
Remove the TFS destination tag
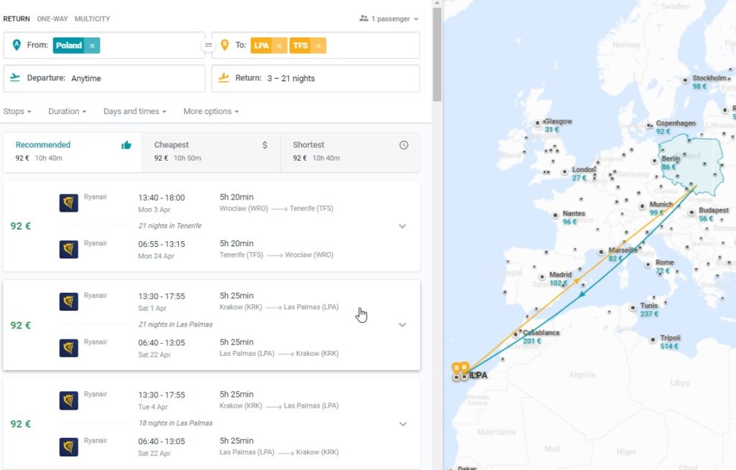pos(318,45)
